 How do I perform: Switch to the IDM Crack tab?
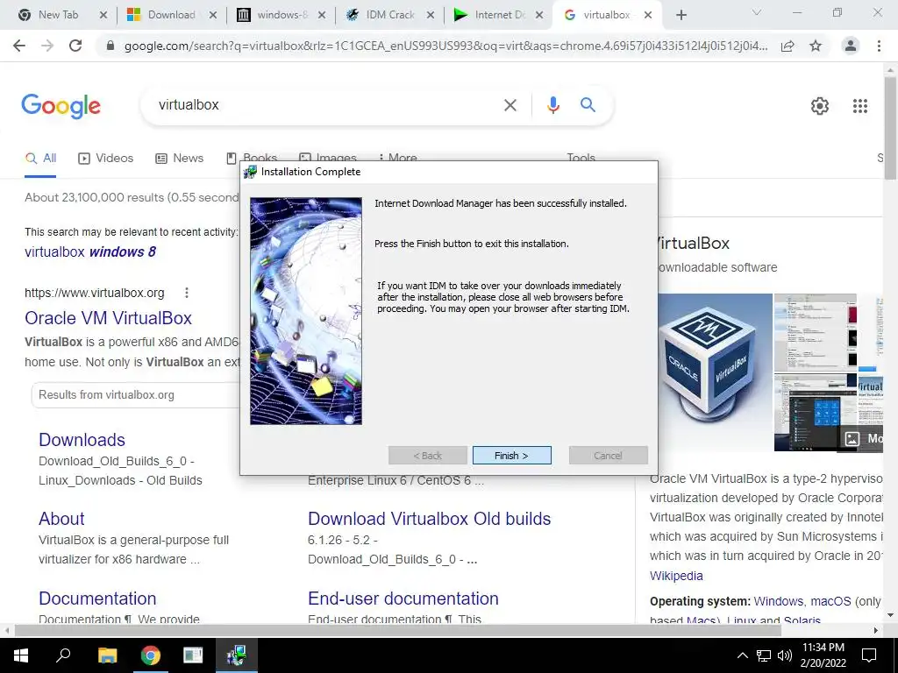tap(389, 15)
